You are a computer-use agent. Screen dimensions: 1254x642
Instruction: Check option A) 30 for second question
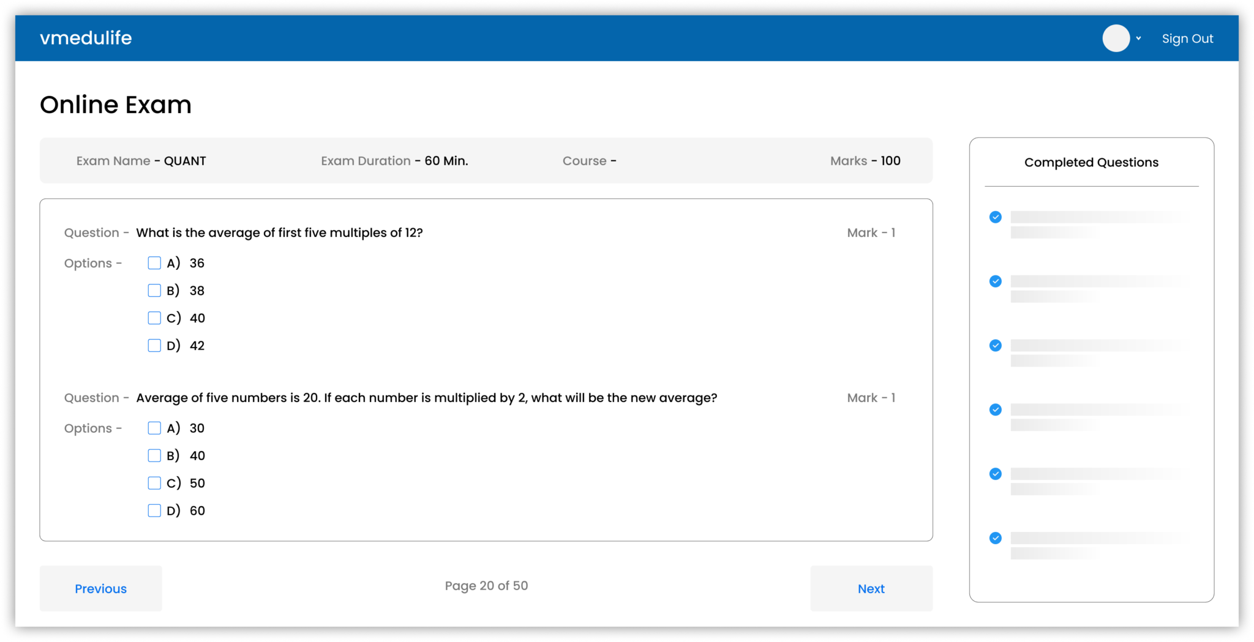[154, 428]
